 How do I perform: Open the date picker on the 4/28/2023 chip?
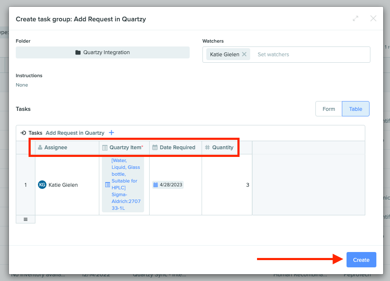point(168,185)
